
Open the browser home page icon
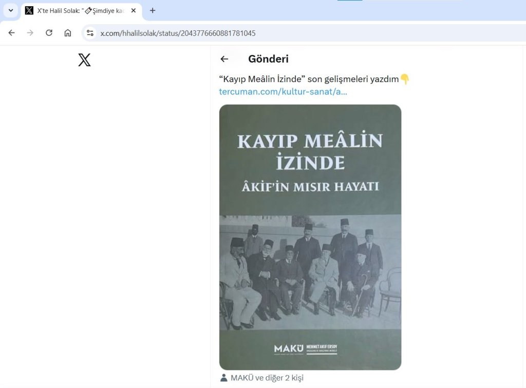(x=68, y=33)
